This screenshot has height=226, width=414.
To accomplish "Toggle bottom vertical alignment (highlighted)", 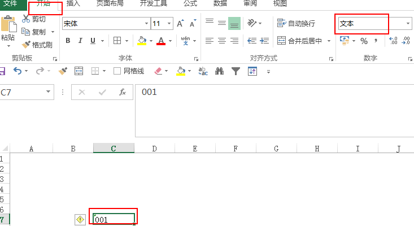I will tap(234, 23).
